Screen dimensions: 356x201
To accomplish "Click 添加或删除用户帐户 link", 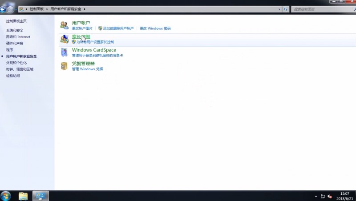I will [118, 28].
